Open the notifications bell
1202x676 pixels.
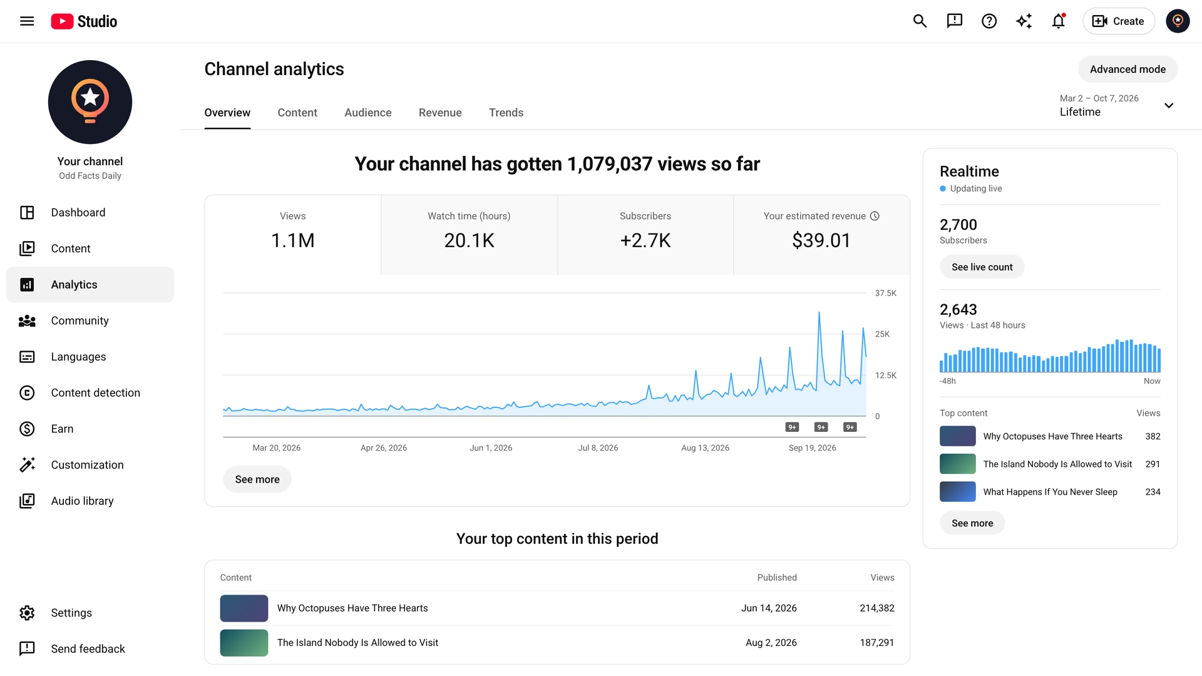click(x=1059, y=21)
